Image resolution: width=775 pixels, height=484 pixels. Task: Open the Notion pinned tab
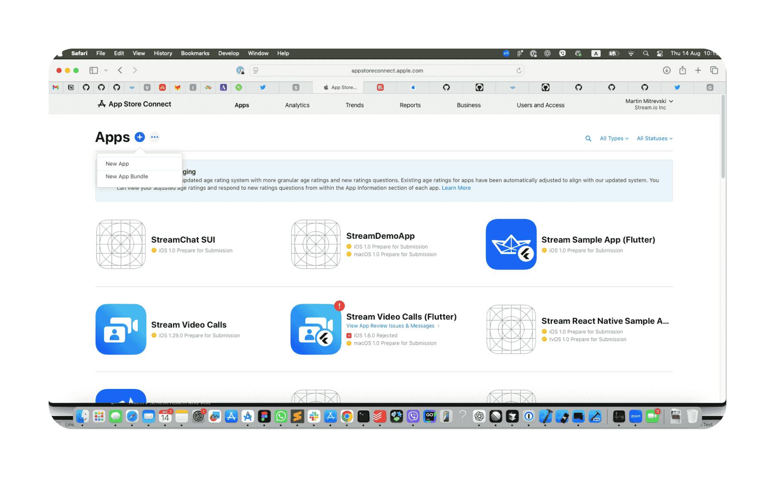71,87
